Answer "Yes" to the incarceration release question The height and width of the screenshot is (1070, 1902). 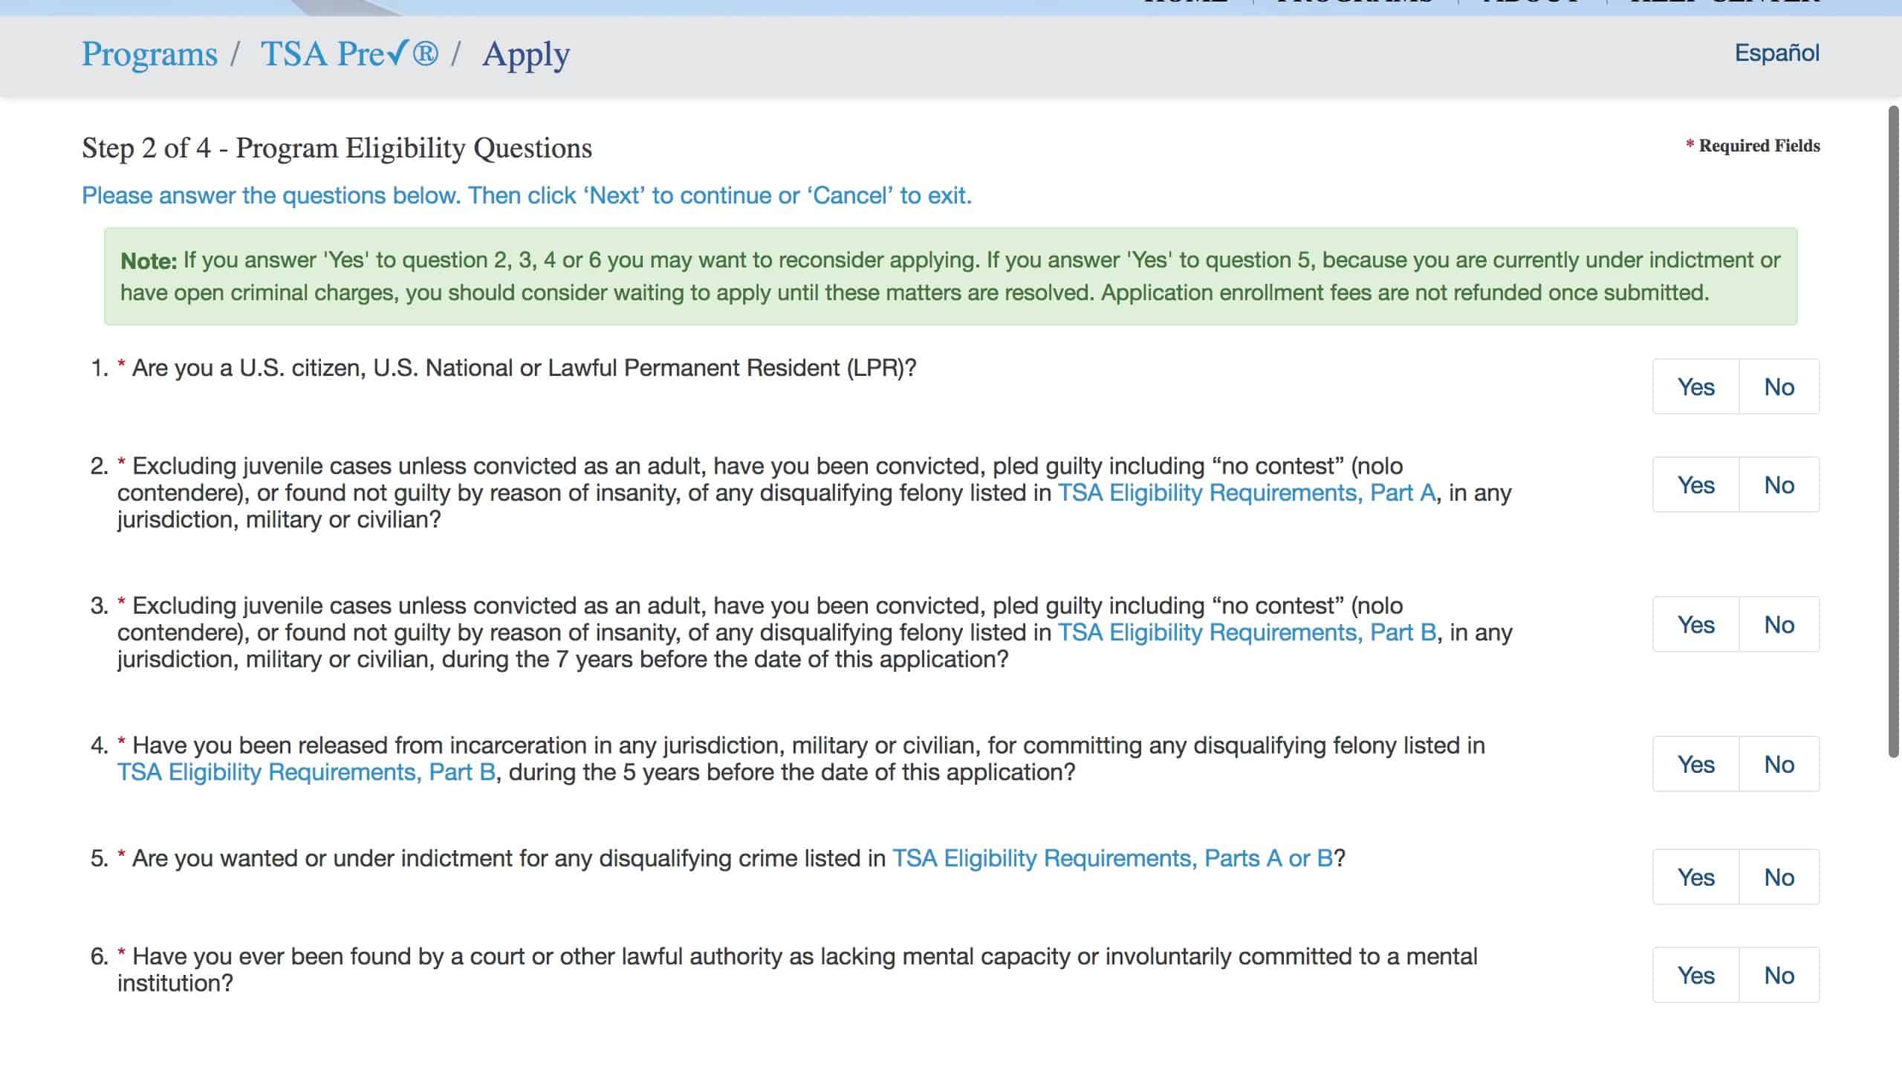tap(1695, 763)
